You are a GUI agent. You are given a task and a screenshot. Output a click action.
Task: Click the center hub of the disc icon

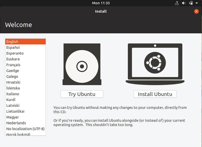82,67
